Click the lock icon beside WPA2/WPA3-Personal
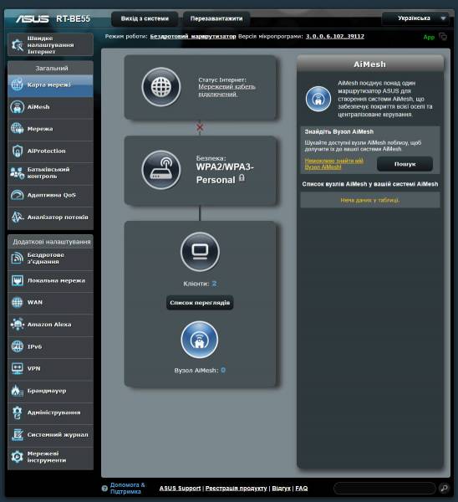The height and width of the screenshot is (502, 458). 242,177
